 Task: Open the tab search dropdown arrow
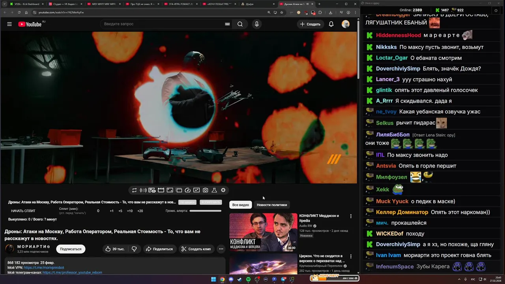click(4, 4)
